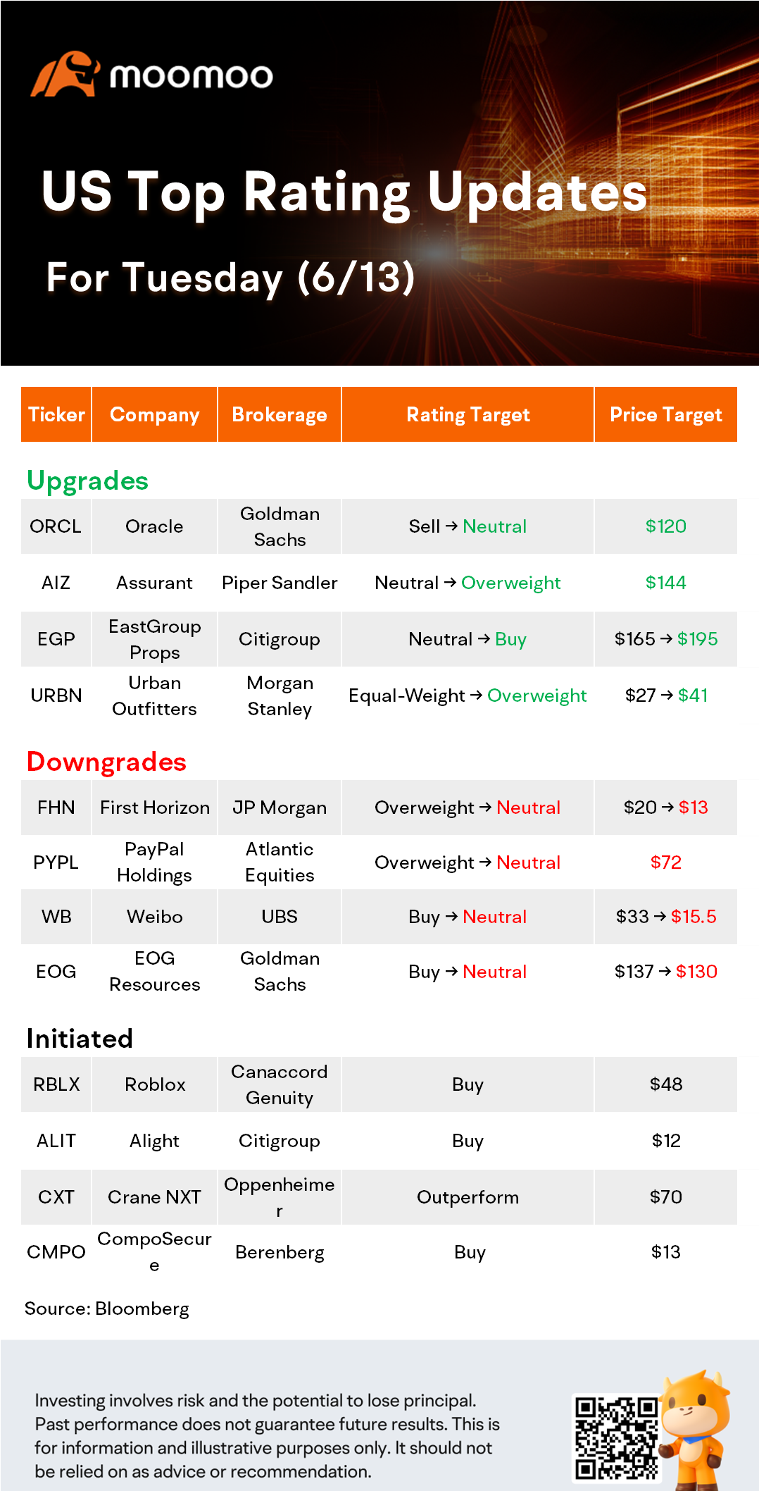Select the Ticker column header
This screenshot has width=759, height=1491.
(x=56, y=414)
